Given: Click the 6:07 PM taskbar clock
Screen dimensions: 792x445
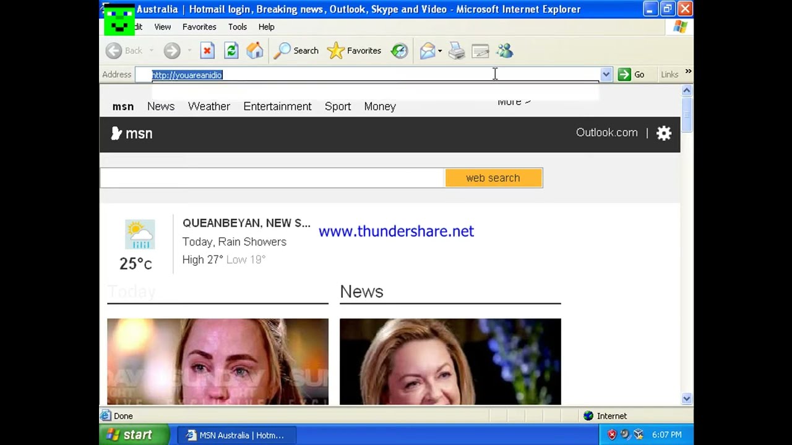Looking at the screenshot, I should (x=667, y=435).
